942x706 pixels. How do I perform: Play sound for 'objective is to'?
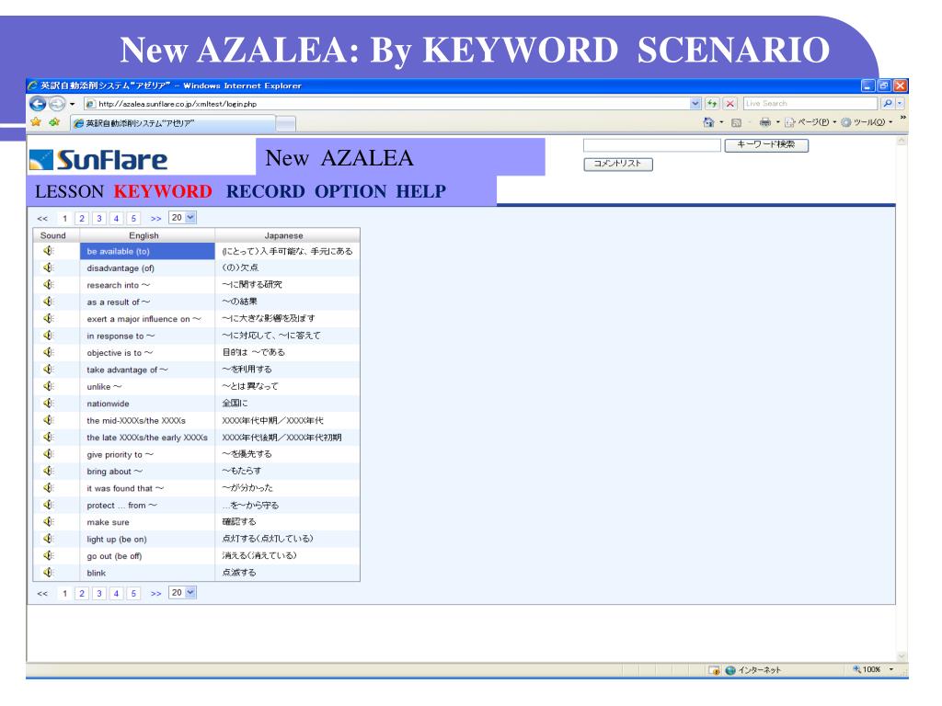point(49,352)
